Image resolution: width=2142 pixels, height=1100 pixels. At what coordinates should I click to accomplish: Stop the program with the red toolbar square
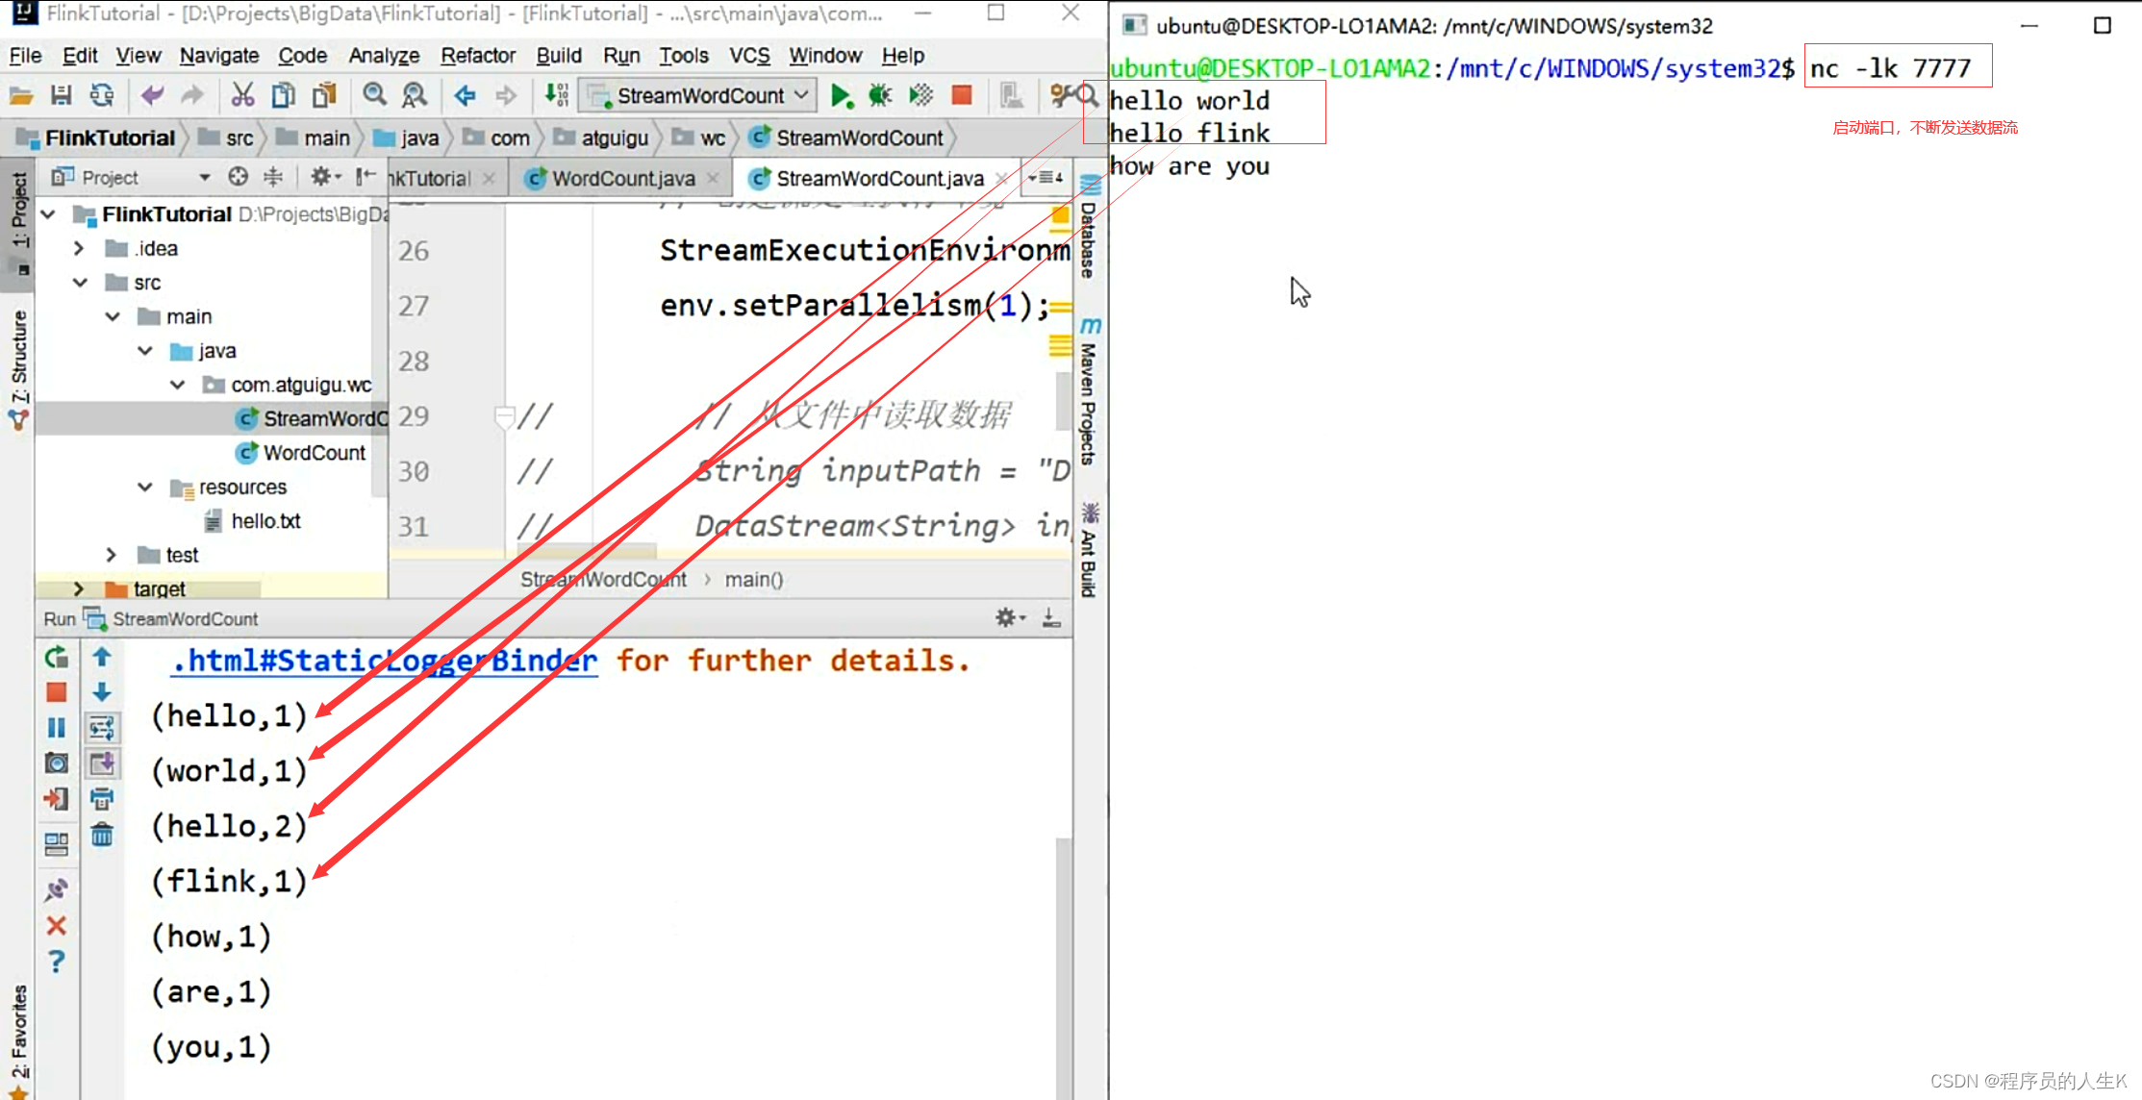tap(961, 95)
